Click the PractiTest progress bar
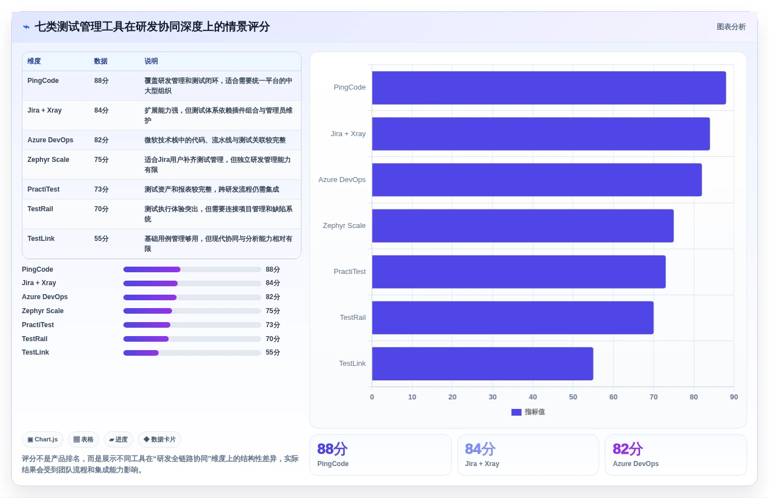The height and width of the screenshot is (498, 769). [192, 325]
